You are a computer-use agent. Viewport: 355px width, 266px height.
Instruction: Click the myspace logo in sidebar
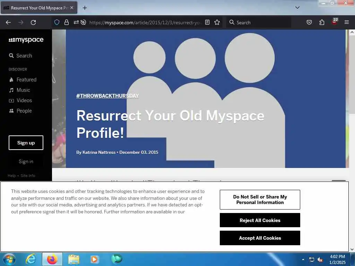coord(26,40)
